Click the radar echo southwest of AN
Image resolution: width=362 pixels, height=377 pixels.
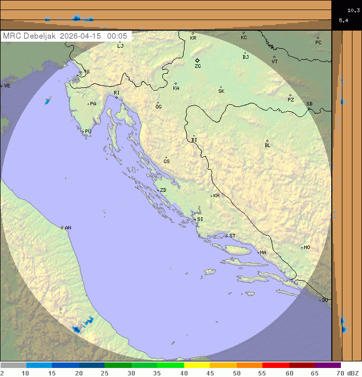[x=78, y=329]
